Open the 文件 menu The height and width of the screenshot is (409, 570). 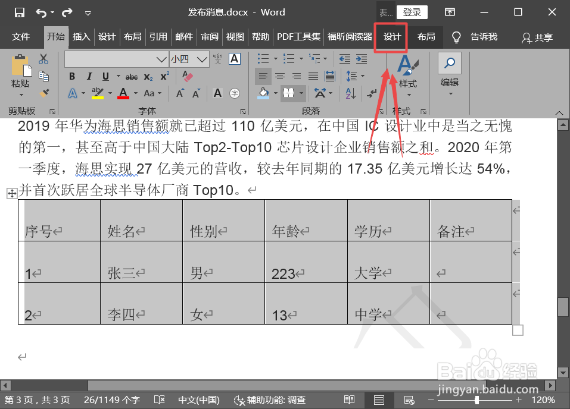click(21, 37)
